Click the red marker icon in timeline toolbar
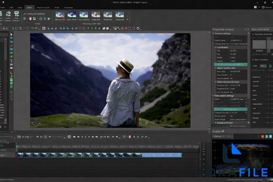The image size is (273, 182). pos(130,137)
